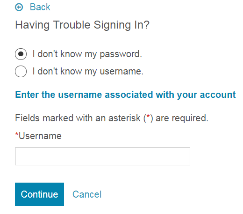The width and height of the screenshot is (243, 214).
Task: Focus the Username text input field
Action: coord(102,156)
